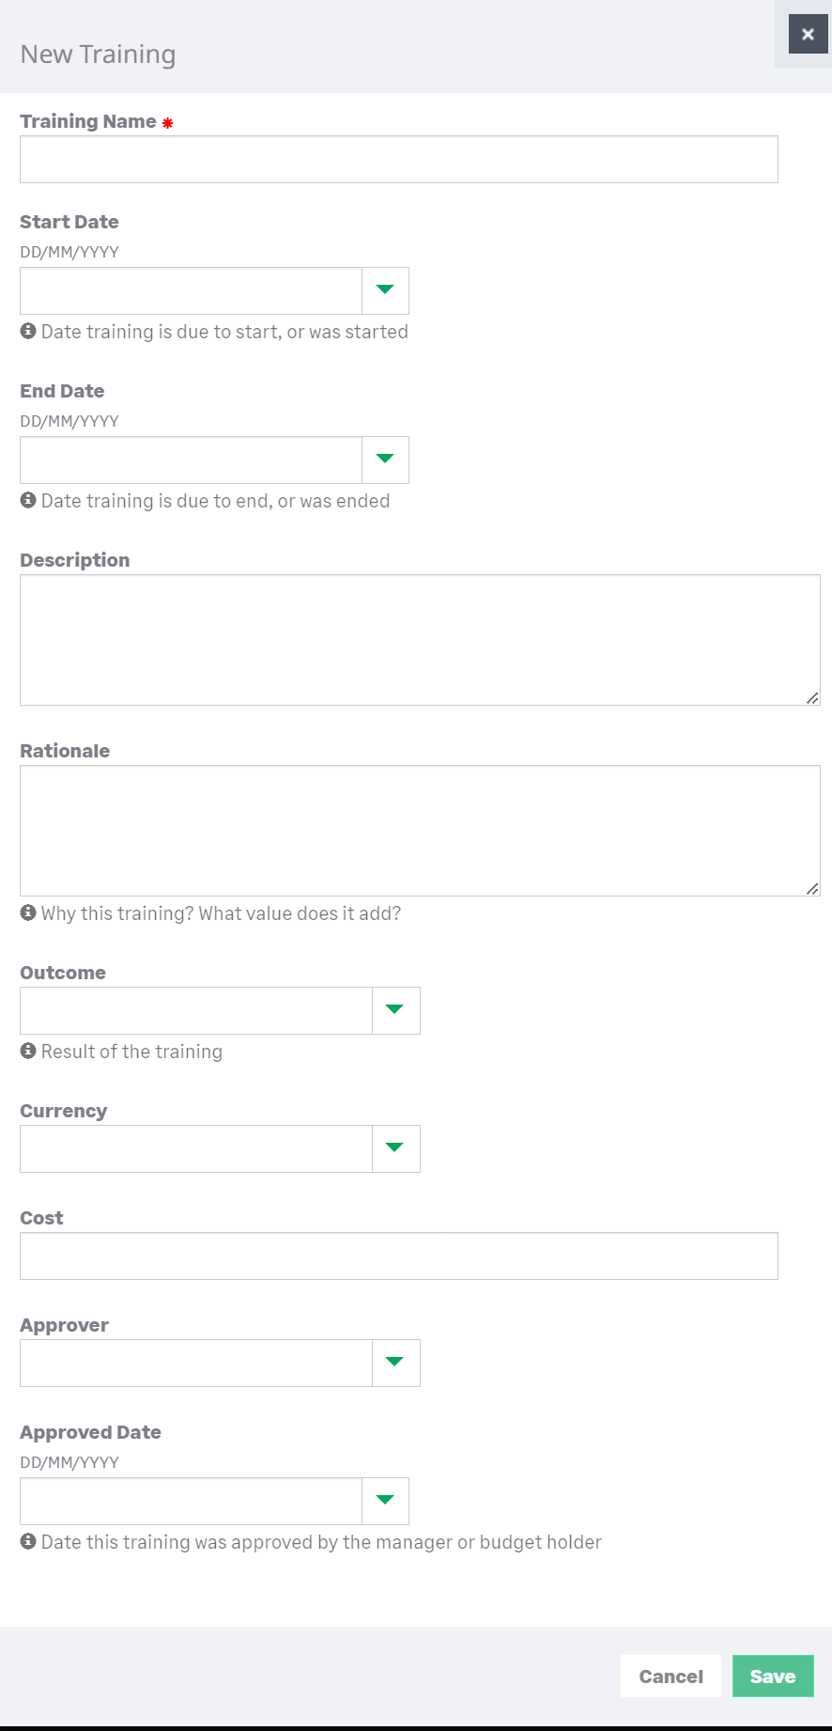Open the Approved Date picker arrow
This screenshot has height=1731, width=832.
click(385, 1501)
